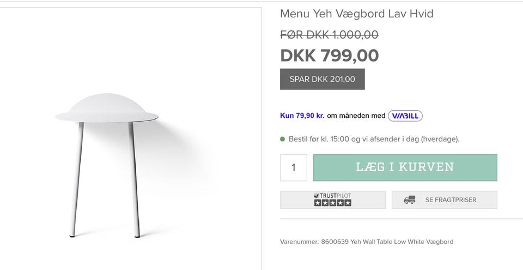The width and height of the screenshot is (523, 270).
Task: Click the Bestil før kl. 15:00 dispatch notice
Action: (x=374, y=139)
